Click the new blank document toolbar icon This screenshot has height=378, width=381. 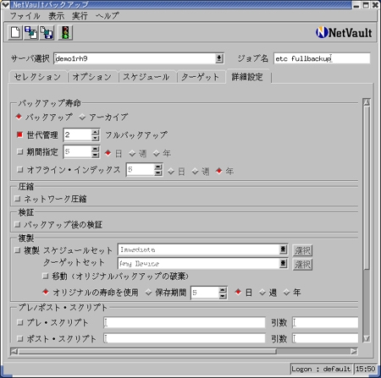15,32
